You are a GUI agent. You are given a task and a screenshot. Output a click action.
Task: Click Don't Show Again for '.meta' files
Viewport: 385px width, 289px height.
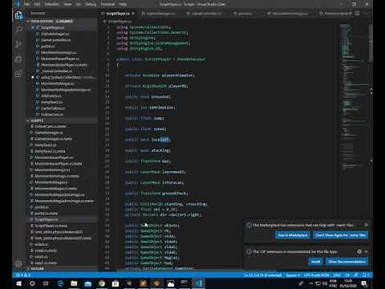click(x=340, y=235)
